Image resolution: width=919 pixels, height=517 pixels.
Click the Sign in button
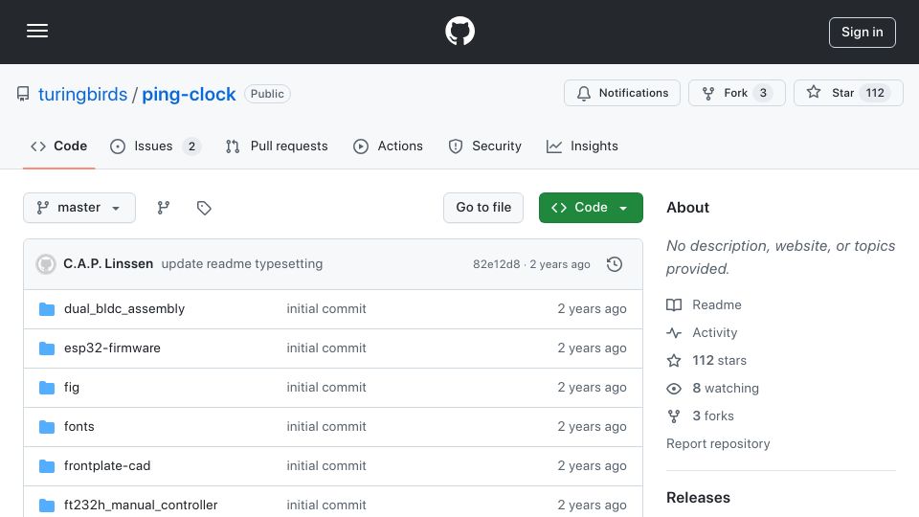point(863,33)
